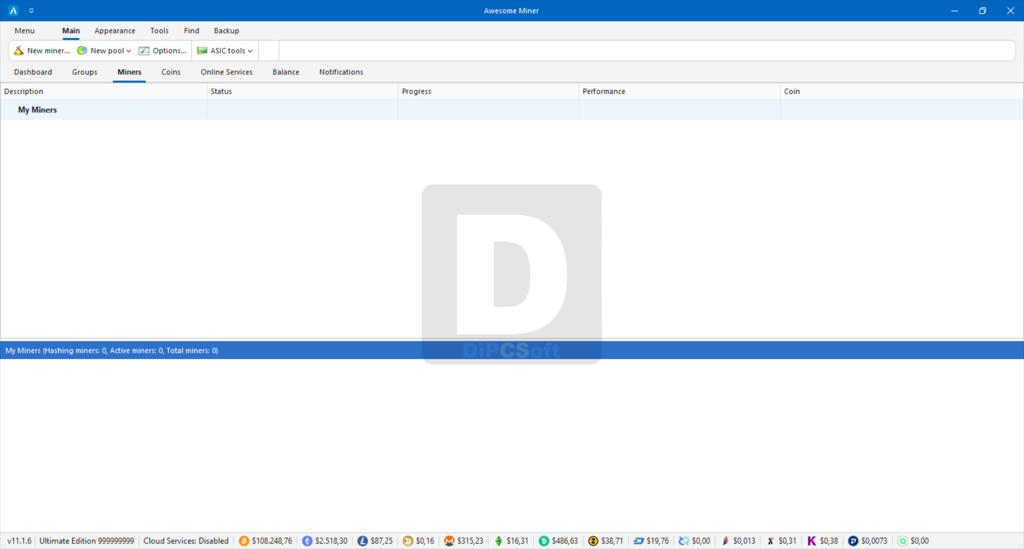
Task: Open the Tools ribbon tab
Action: [x=159, y=31]
